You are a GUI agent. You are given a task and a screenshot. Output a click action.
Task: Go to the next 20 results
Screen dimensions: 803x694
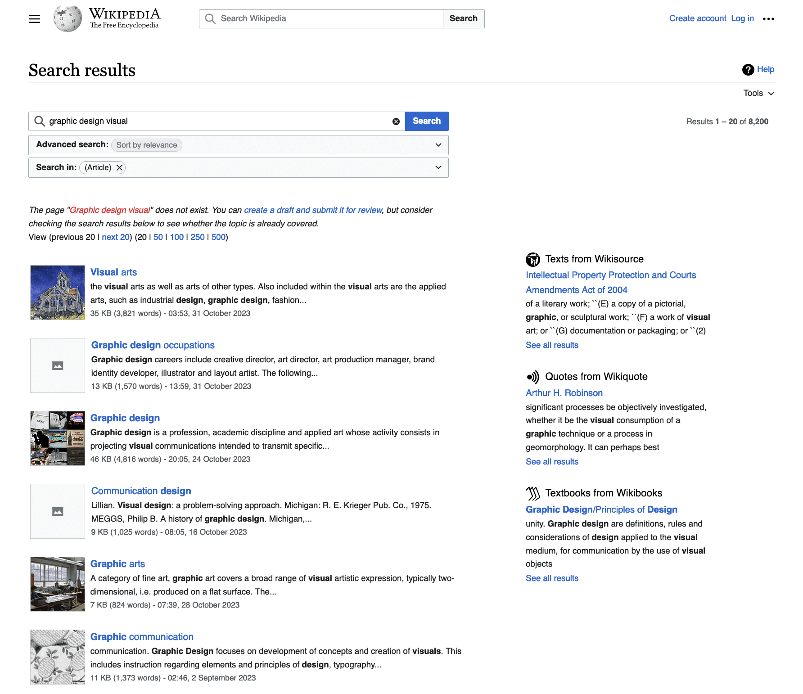pos(116,237)
